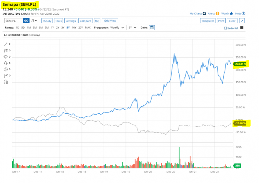Switch to Grid View

[110, 21]
